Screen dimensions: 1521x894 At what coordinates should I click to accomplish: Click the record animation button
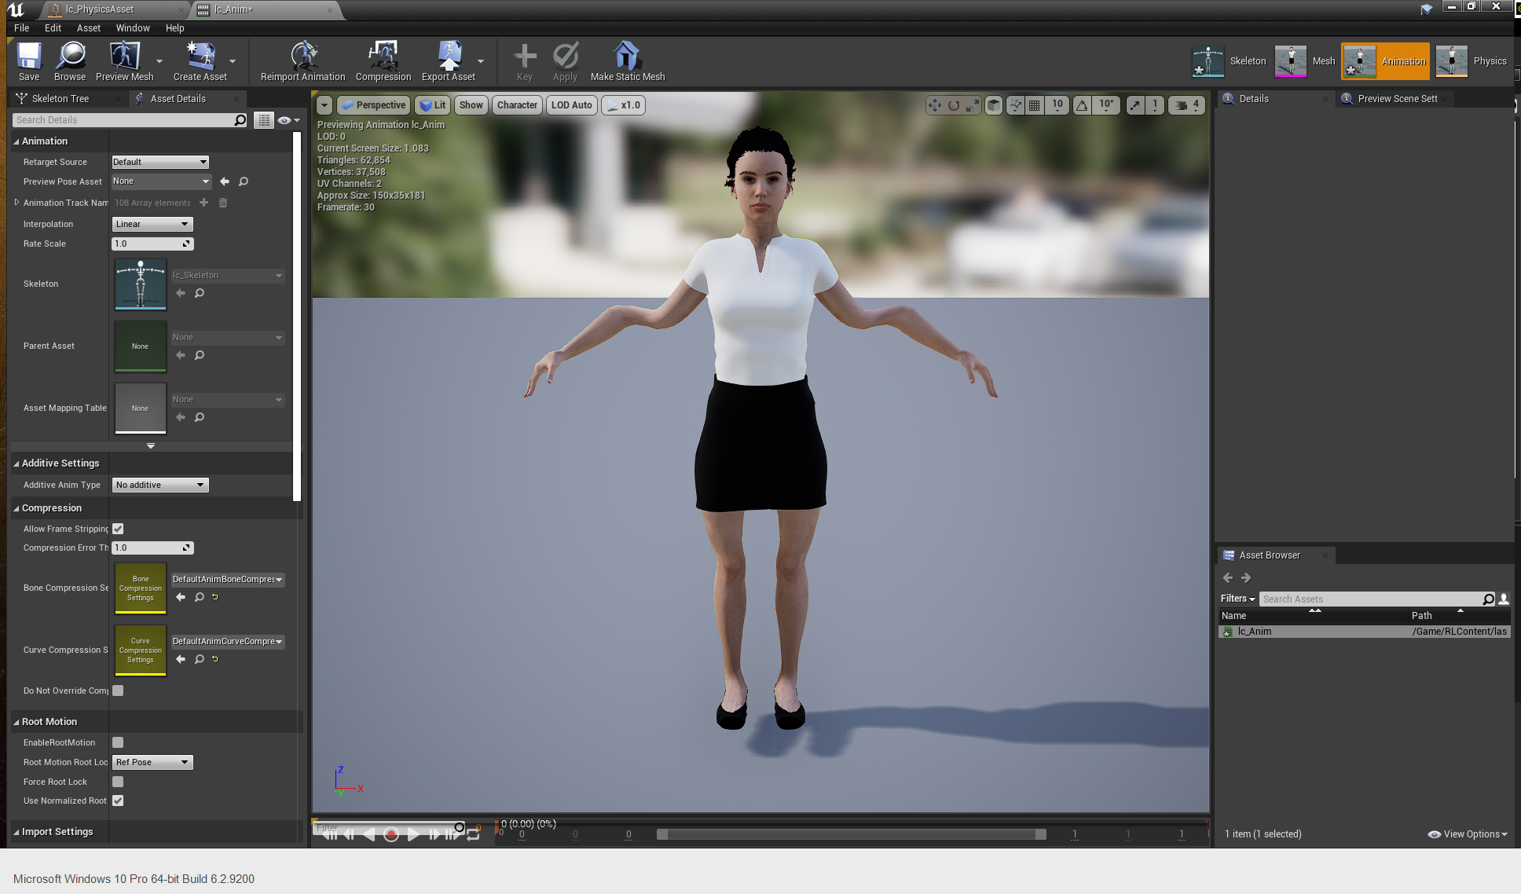391,835
